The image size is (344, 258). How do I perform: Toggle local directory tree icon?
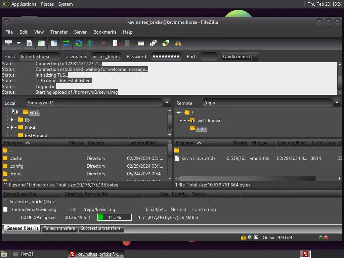41,43
